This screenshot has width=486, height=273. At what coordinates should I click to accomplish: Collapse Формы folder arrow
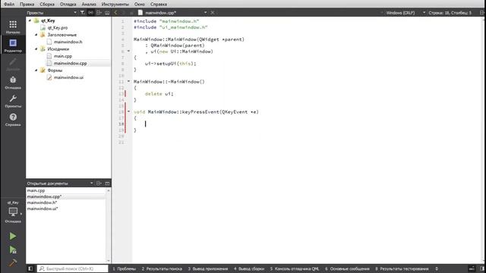pyautogui.click(x=36, y=71)
